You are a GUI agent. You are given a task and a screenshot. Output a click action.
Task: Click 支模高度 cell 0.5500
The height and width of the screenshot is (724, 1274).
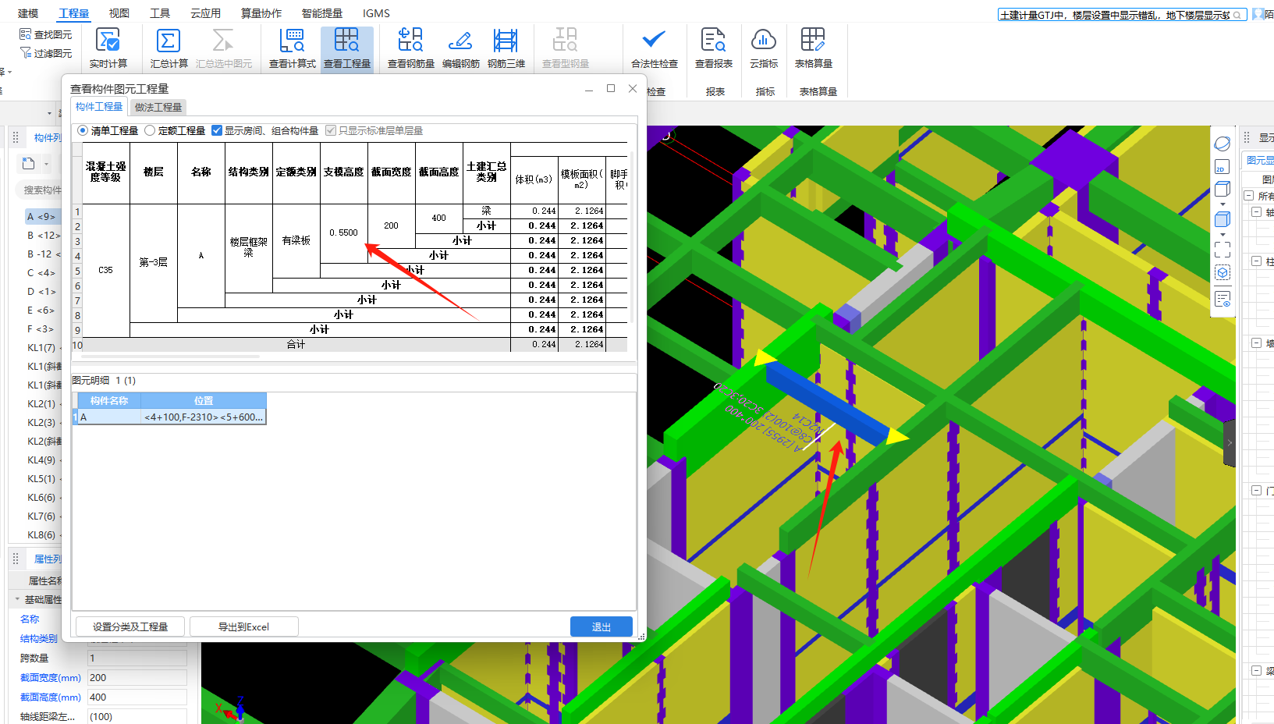[343, 232]
